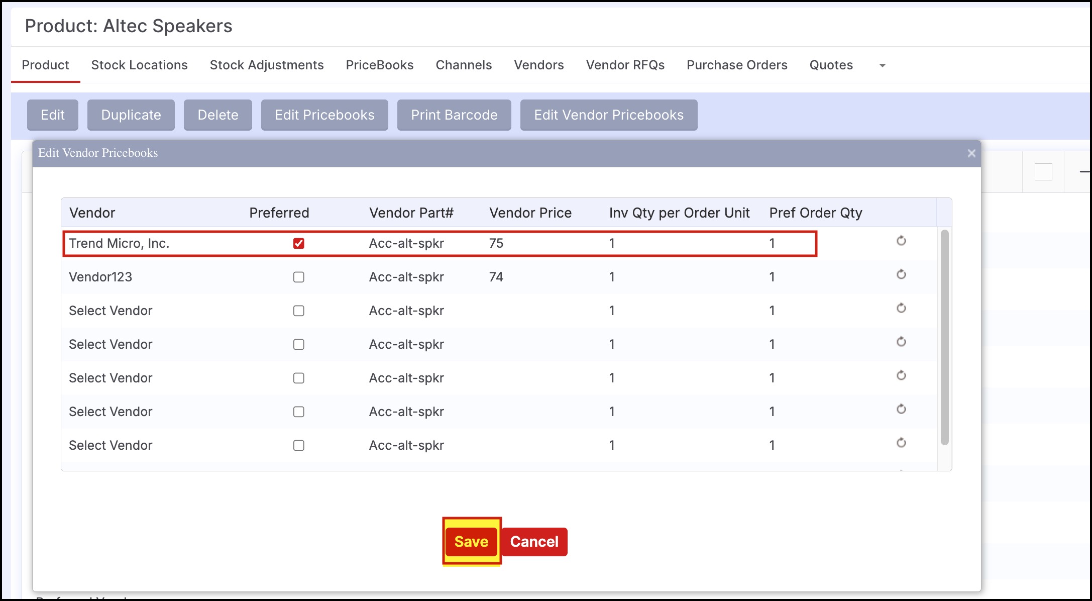Switch to the Quotes tab

click(x=831, y=65)
